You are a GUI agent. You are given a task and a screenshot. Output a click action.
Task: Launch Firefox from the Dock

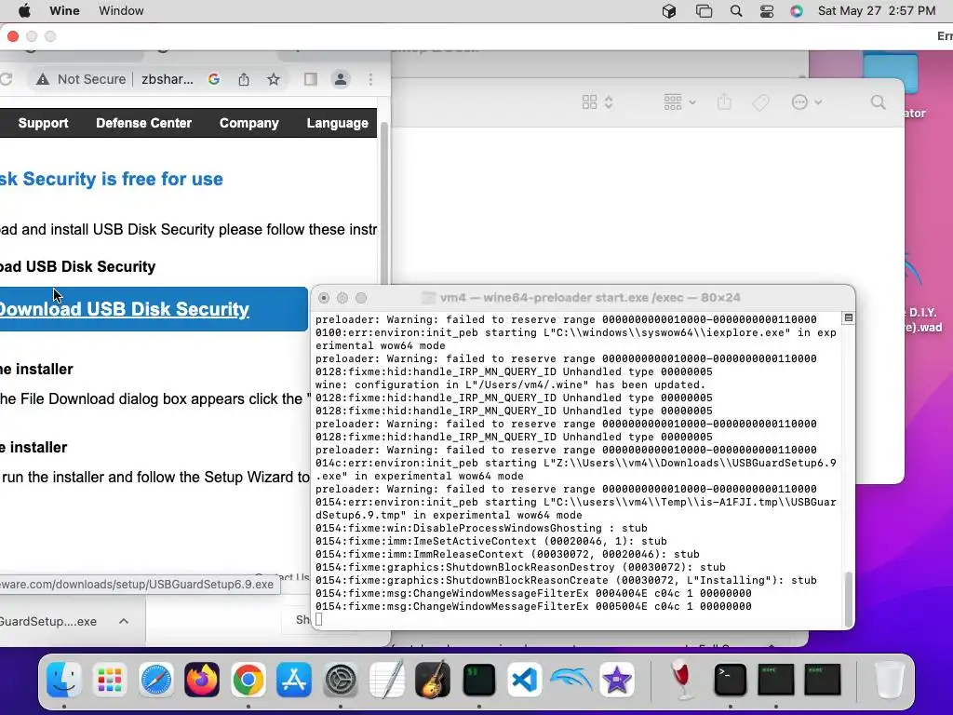coord(202,679)
